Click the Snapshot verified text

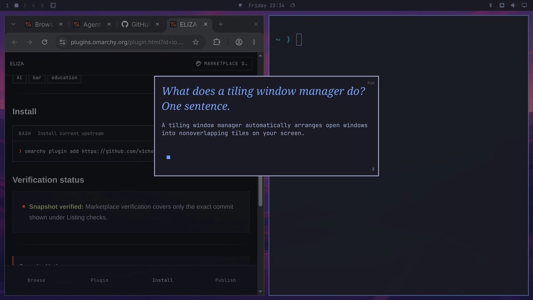click(56, 207)
